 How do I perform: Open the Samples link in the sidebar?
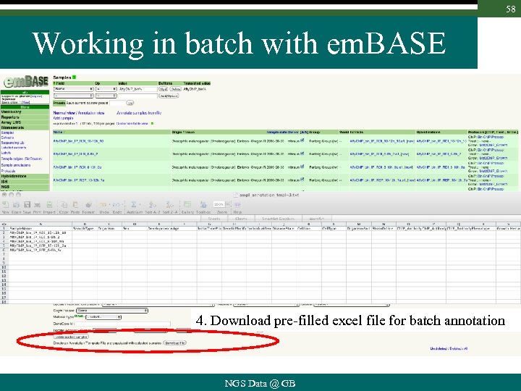8,133
